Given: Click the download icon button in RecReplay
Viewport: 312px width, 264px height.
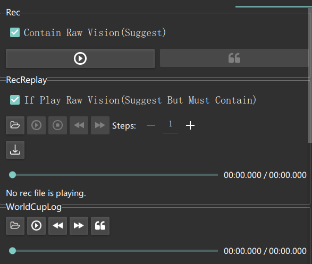Looking at the screenshot, I should click(x=15, y=150).
